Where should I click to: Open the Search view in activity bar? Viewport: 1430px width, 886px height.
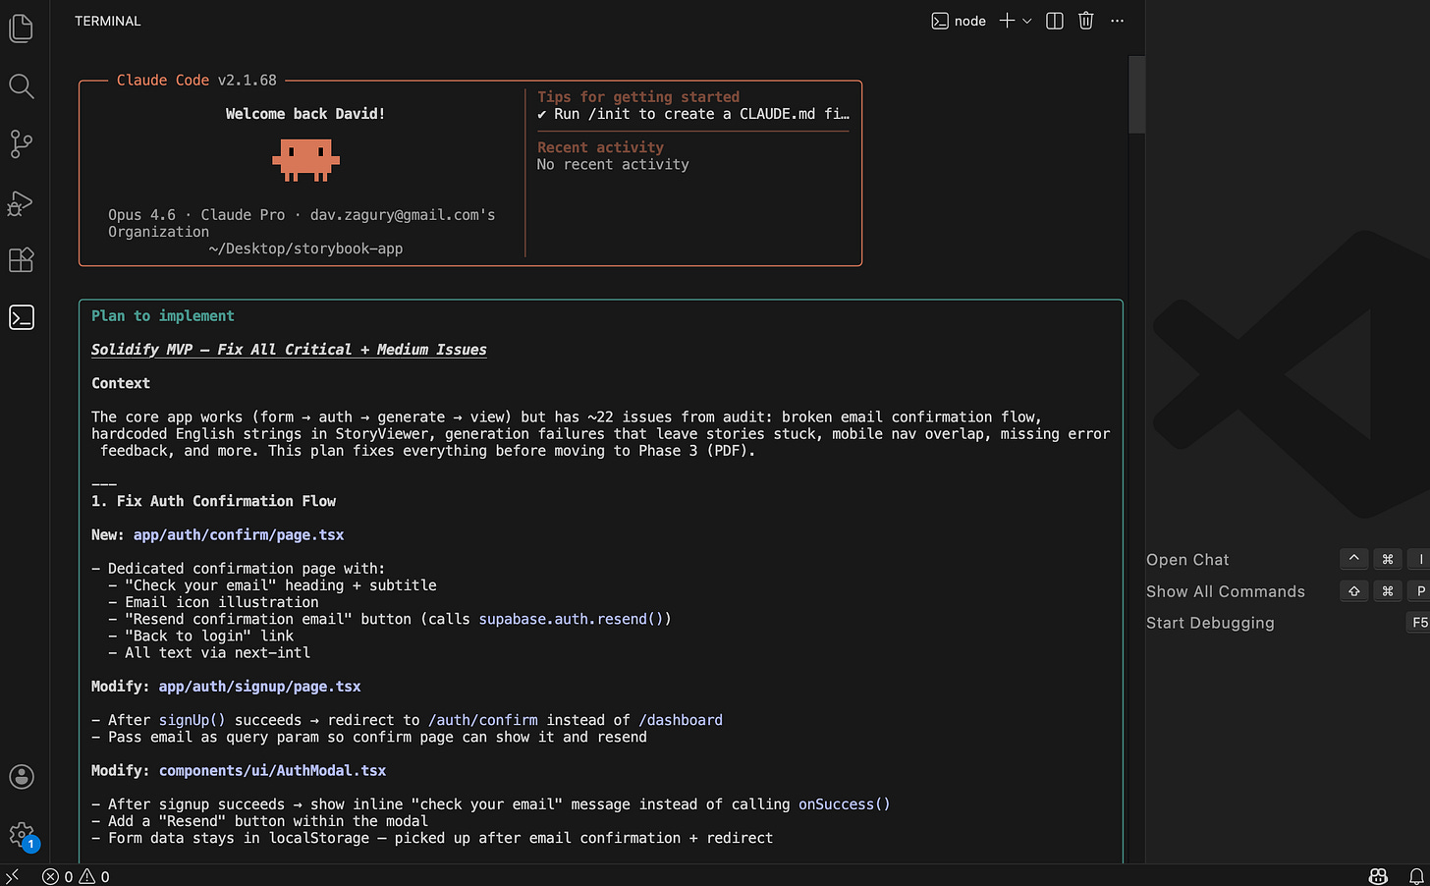pos(21,86)
